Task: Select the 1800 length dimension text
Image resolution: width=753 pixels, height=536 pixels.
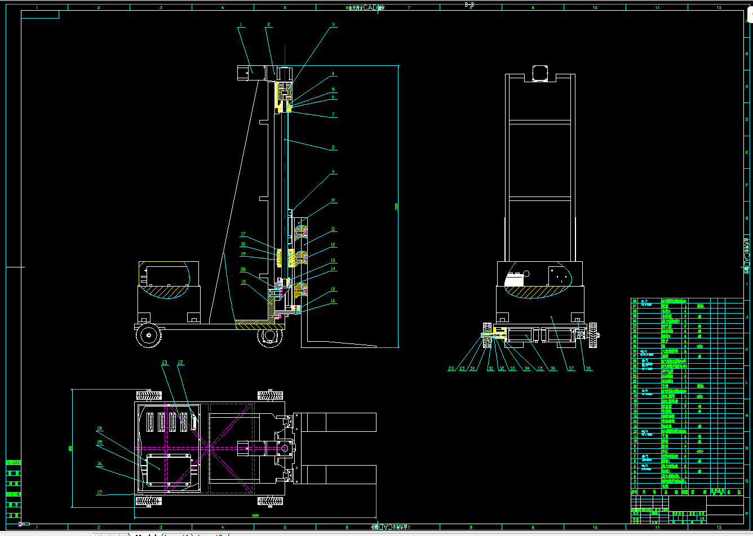Action: tap(255, 515)
